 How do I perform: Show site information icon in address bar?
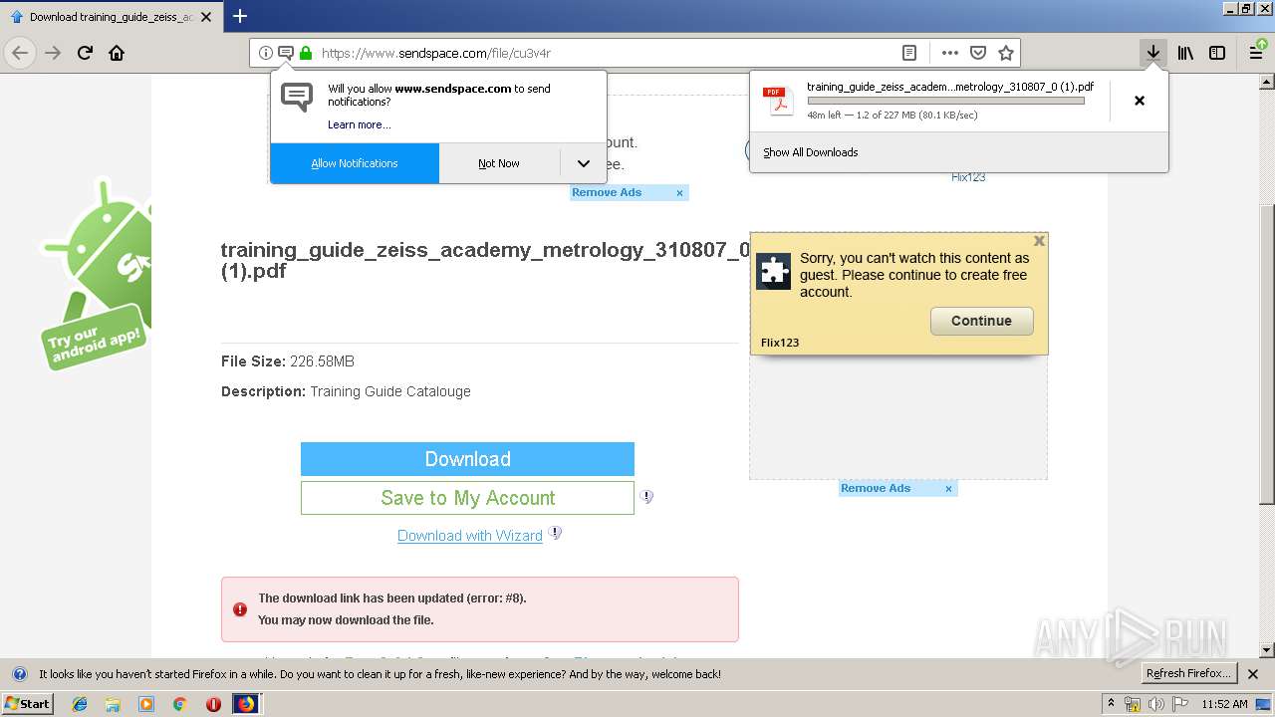point(265,53)
